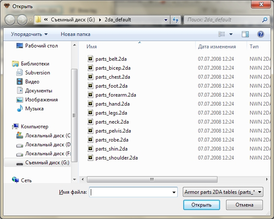The image size is (274, 219).
Task: Open the view mode options dropdown arrow
Action: (231, 34)
